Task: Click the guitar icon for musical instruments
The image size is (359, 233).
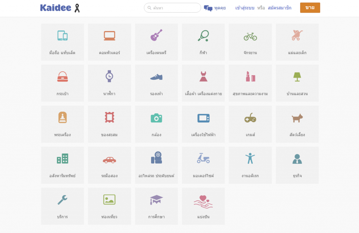Action: pos(156,35)
